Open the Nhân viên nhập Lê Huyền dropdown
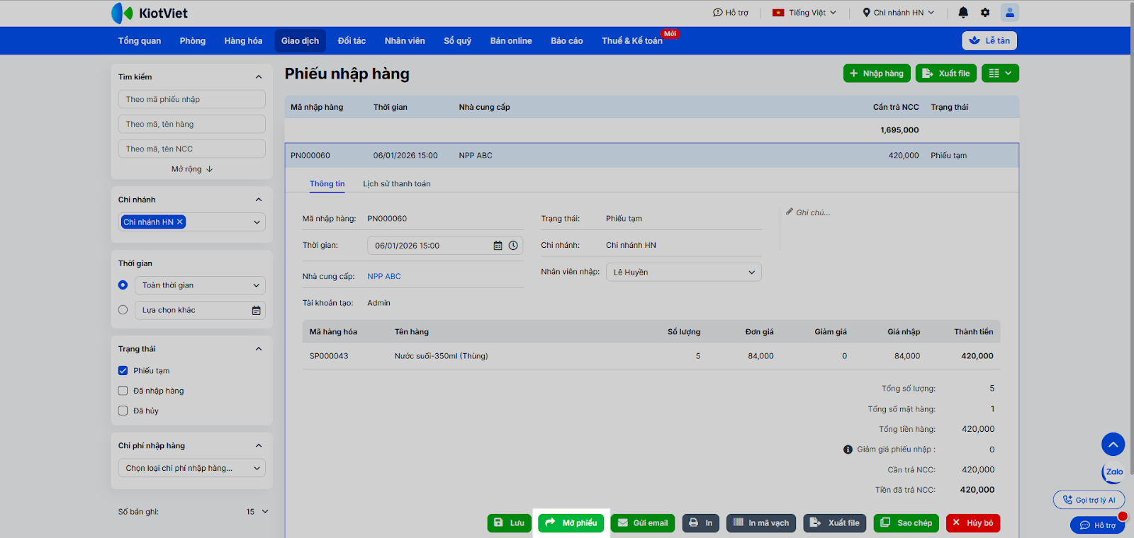 click(684, 273)
